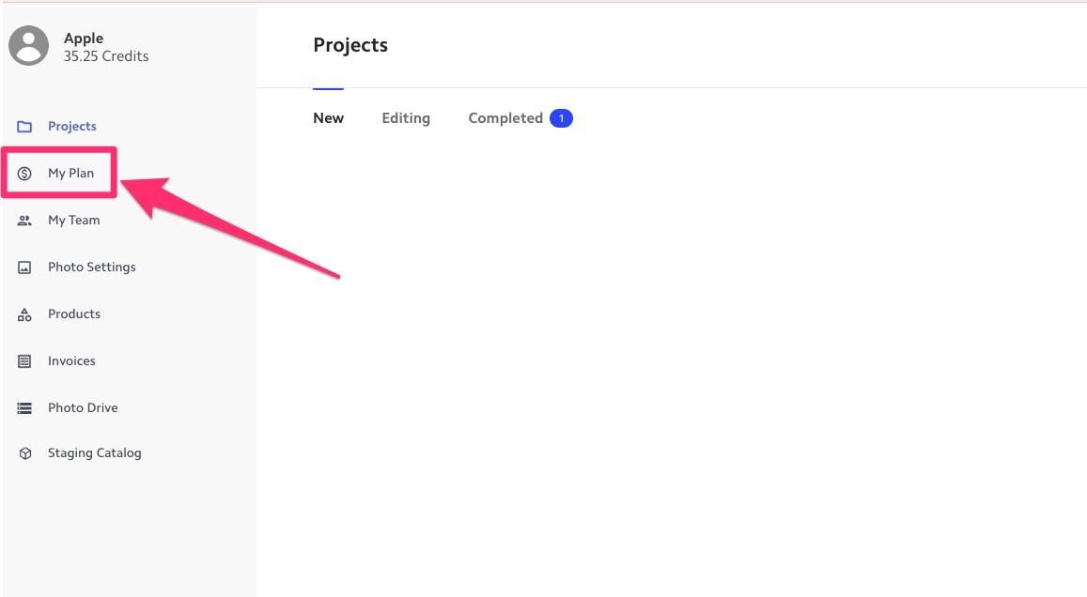Viewport: 1087px width, 597px height.
Task: Click the Invoices list icon
Action: (x=24, y=361)
